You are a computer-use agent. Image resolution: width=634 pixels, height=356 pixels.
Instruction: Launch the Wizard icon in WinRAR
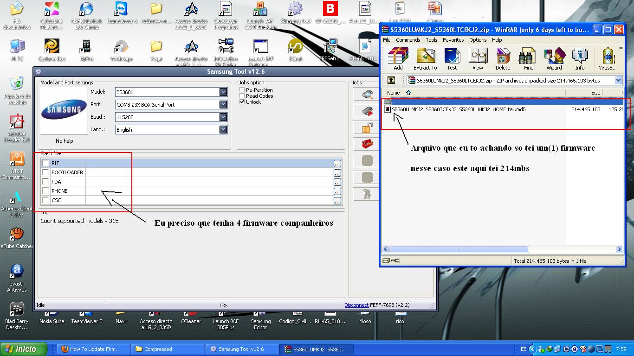pos(554,59)
